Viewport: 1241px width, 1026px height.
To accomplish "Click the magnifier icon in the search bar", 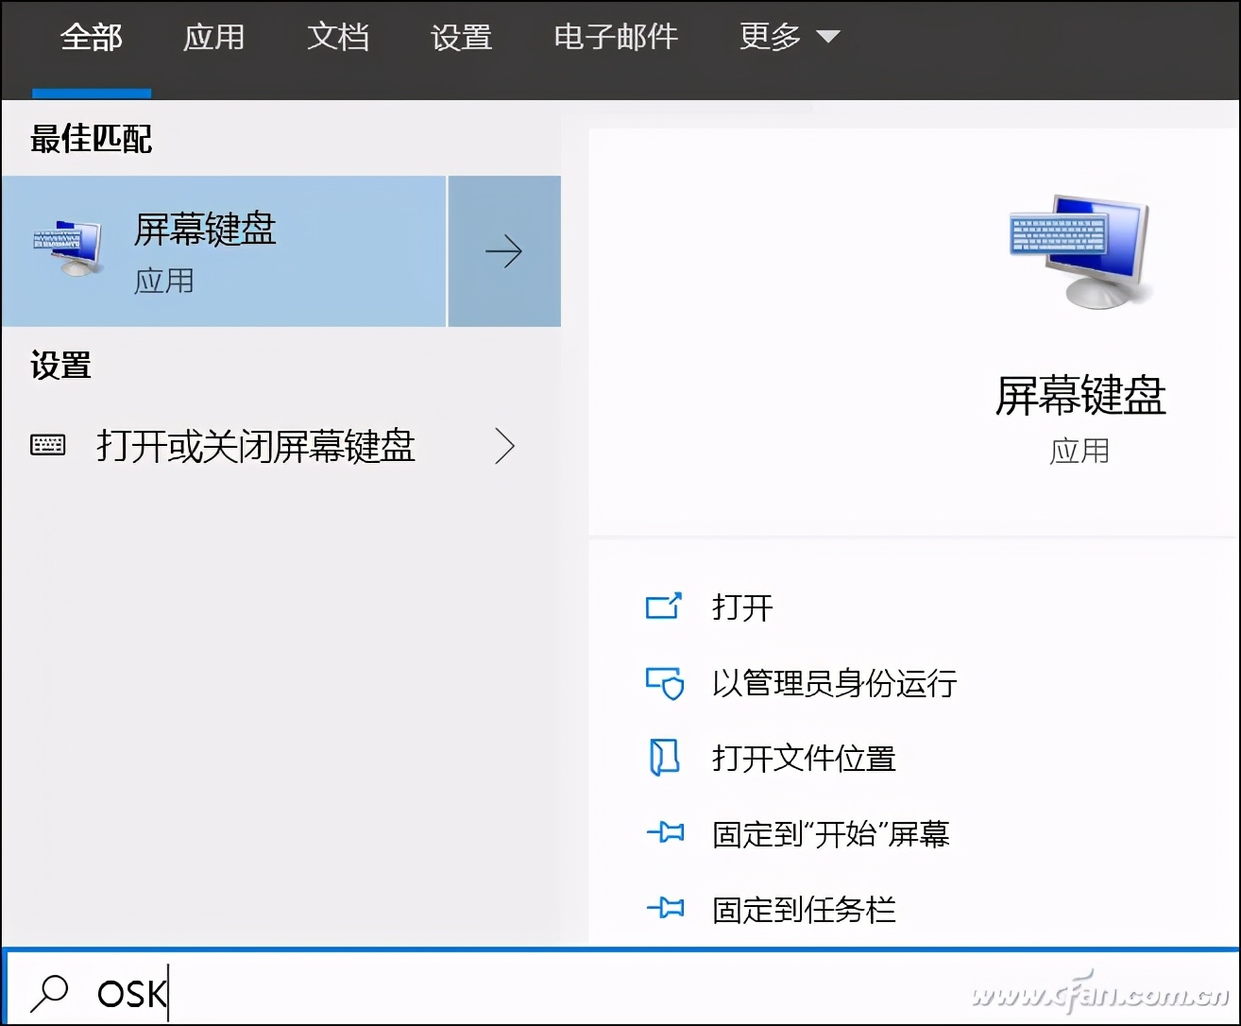I will tap(49, 992).
